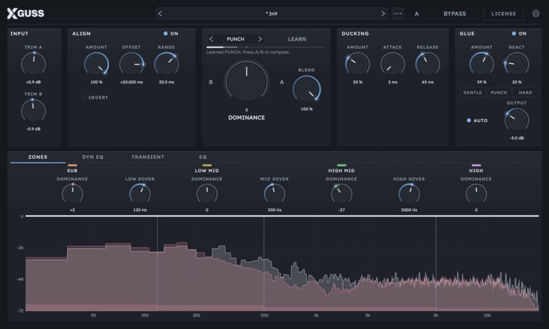Click the SUB DOMINANCE knob
The height and width of the screenshot is (329, 549).
[x=72, y=194]
